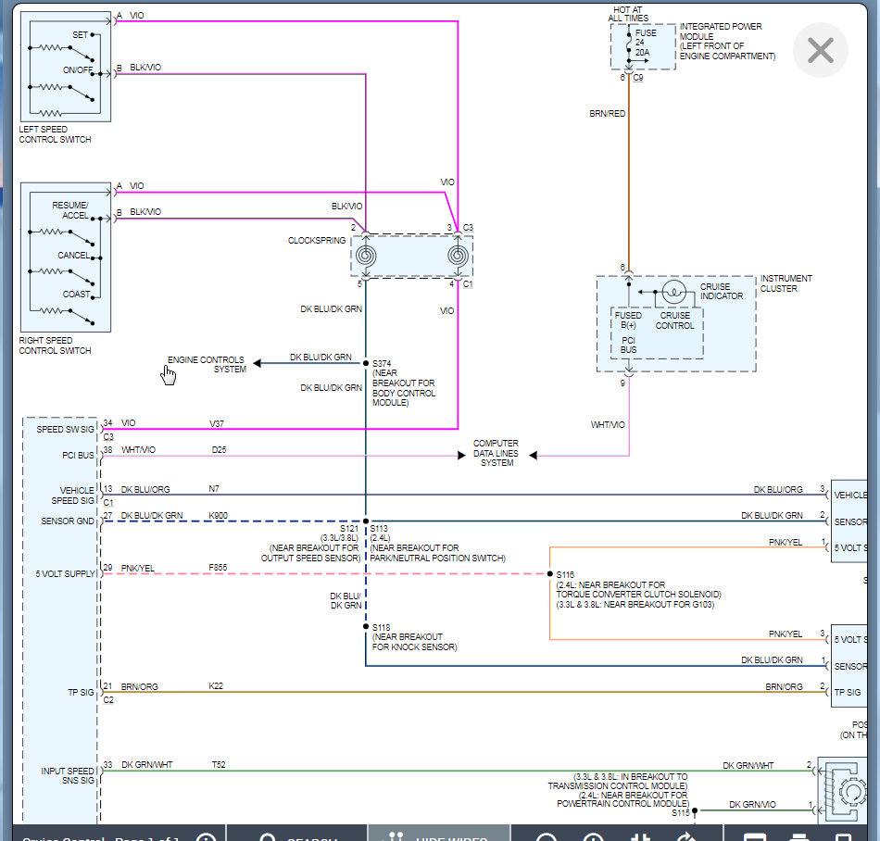Open the Search tool in bottom toolbar
The width and height of the screenshot is (880, 841).
297,836
